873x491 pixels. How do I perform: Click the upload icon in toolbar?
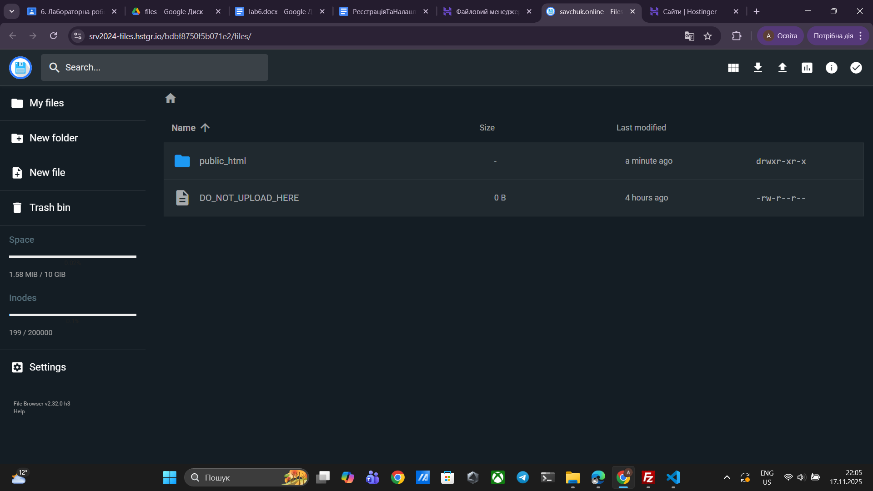point(782,68)
